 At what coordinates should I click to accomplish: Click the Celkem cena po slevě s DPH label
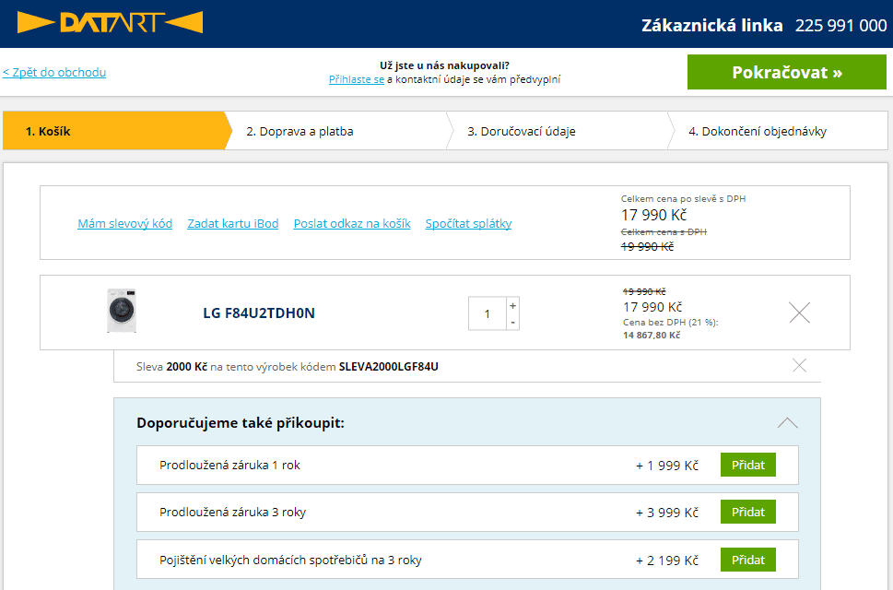[683, 199]
